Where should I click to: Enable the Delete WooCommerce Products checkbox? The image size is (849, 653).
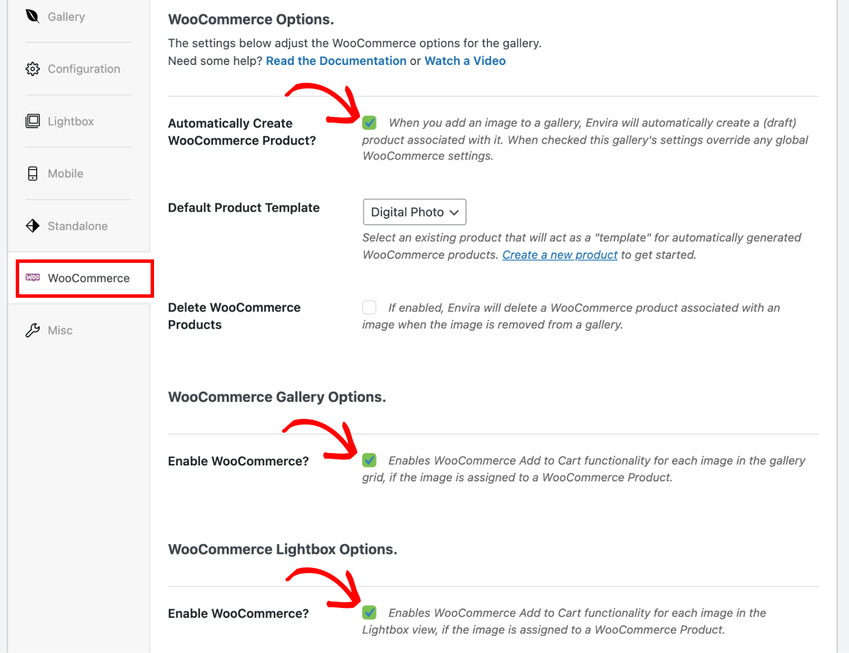[369, 307]
